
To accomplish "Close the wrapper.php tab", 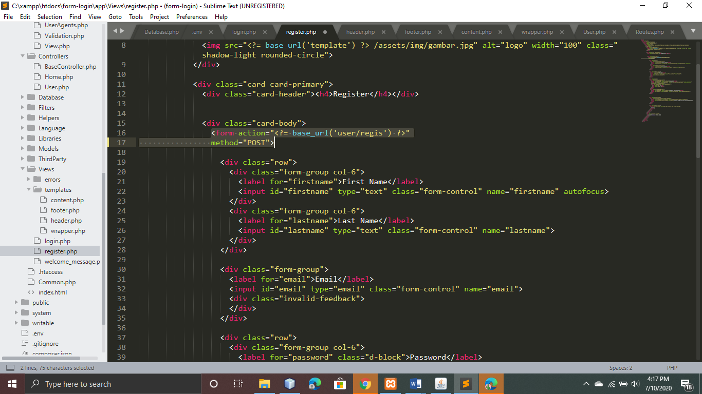I will pyautogui.click(x=562, y=32).
